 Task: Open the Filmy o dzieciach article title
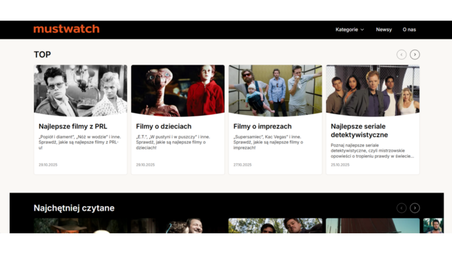(x=163, y=126)
